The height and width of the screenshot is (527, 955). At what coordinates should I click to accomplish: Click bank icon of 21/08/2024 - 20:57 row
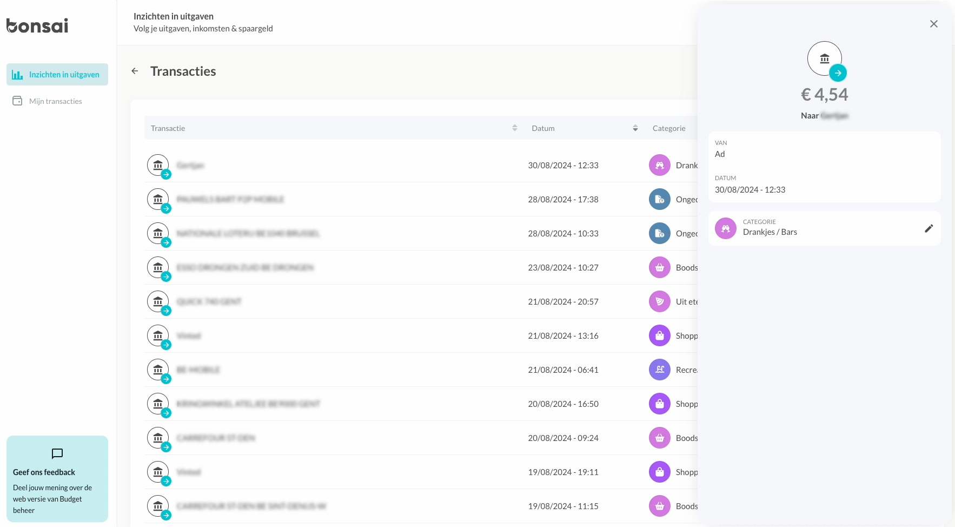coord(158,302)
